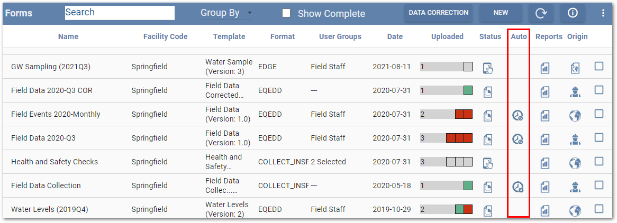Focus the Search input field
Viewport: 617px width, 223px height.
(120, 13)
